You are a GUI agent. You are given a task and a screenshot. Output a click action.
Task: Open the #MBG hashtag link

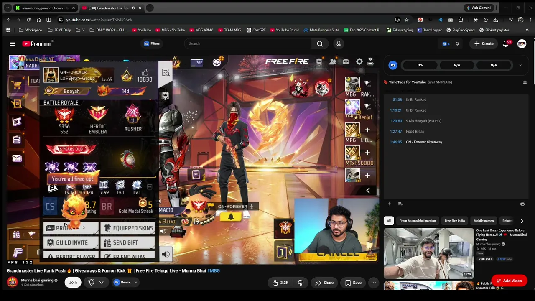(x=214, y=271)
